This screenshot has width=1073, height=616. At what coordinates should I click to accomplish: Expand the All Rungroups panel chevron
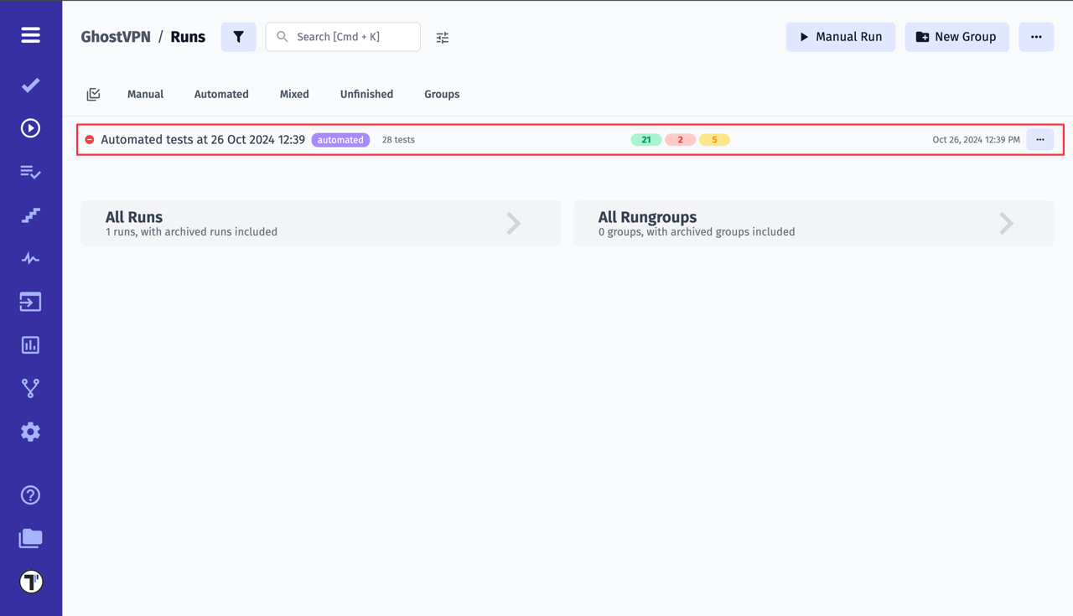tap(1006, 223)
